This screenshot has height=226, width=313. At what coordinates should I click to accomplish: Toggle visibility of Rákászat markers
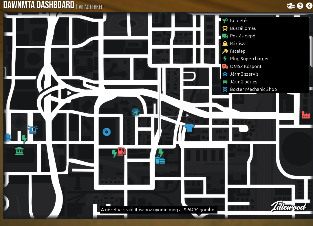tap(240, 43)
